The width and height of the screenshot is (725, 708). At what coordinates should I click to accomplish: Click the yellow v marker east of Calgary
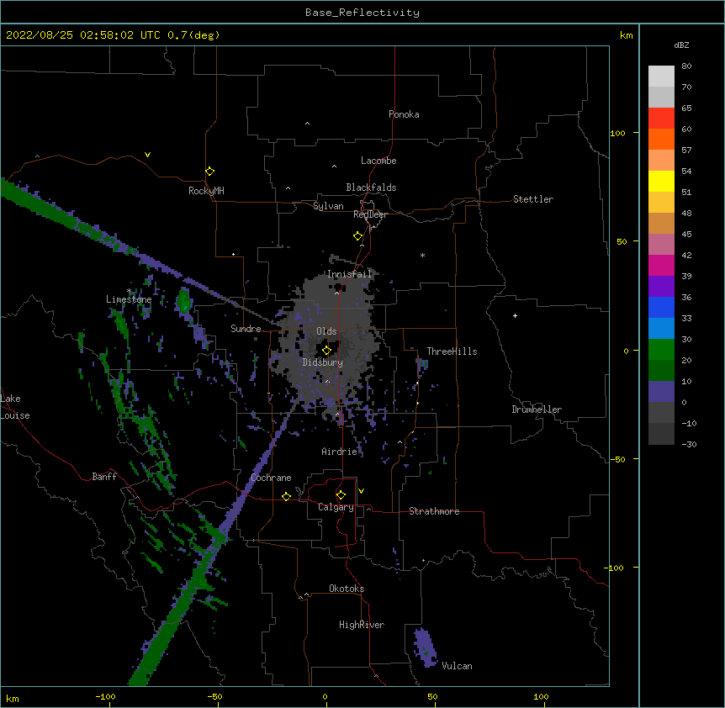[361, 491]
